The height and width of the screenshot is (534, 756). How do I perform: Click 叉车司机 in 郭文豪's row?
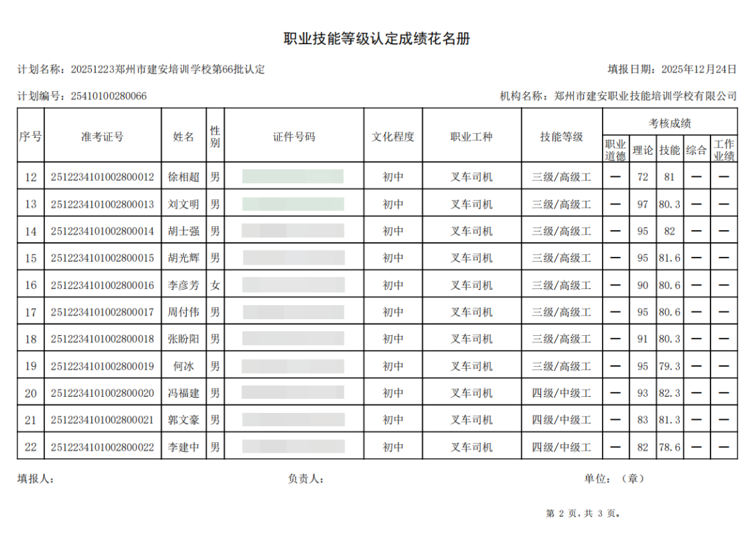[x=472, y=420]
